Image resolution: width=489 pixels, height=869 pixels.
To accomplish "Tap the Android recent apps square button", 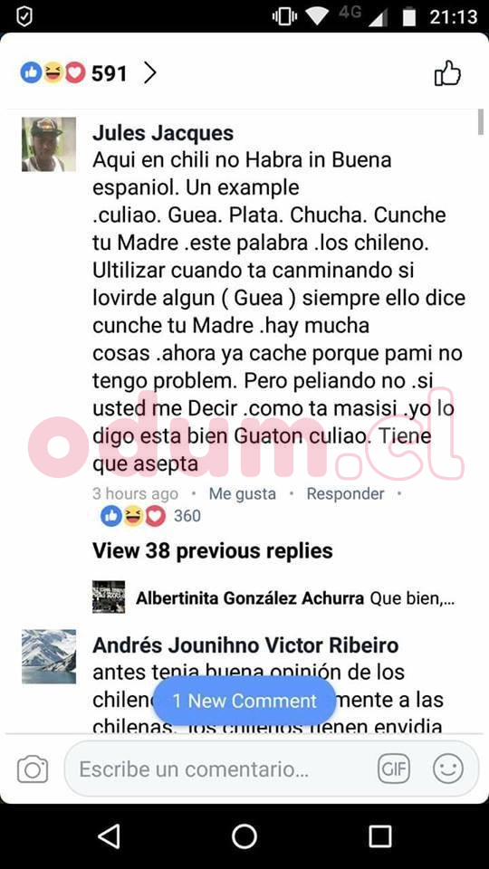I will pos(379,836).
